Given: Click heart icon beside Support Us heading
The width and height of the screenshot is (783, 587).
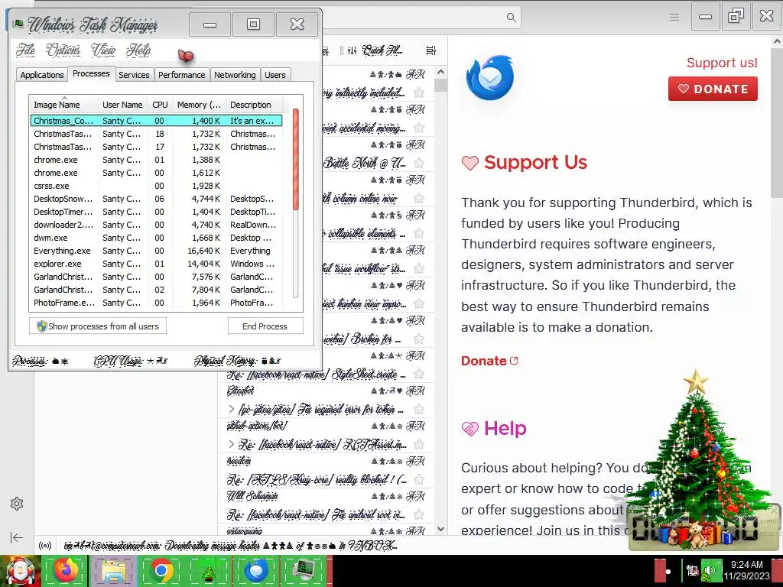Looking at the screenshot, I should [x=470, y=163].
